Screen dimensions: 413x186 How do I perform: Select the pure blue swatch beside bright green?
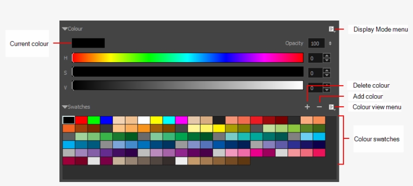pos(106,120)
